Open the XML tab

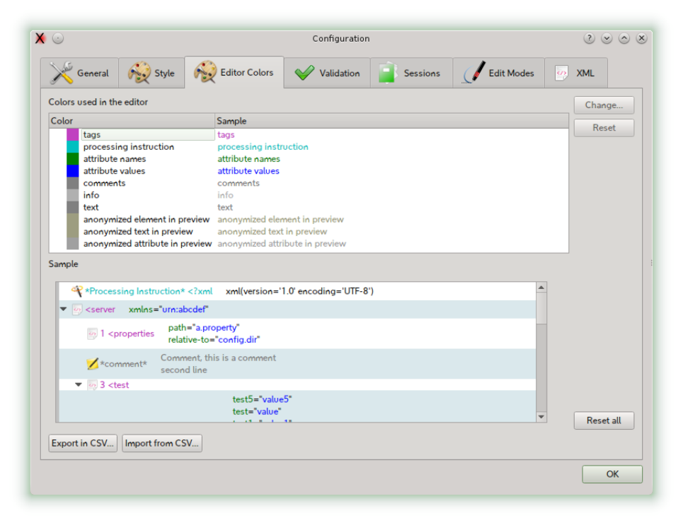(576, 73)
